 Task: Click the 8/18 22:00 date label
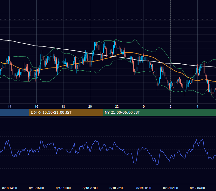117,188
